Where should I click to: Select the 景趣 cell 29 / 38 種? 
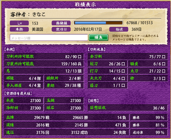pos(64,85)
